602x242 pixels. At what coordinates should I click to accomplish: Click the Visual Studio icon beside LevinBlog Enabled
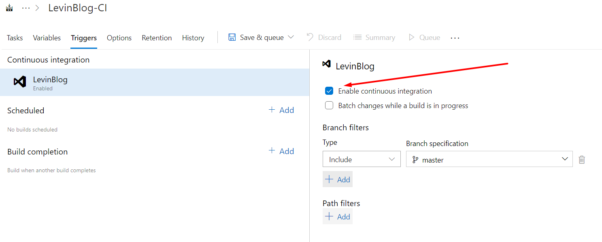click(x=20, y=82)
